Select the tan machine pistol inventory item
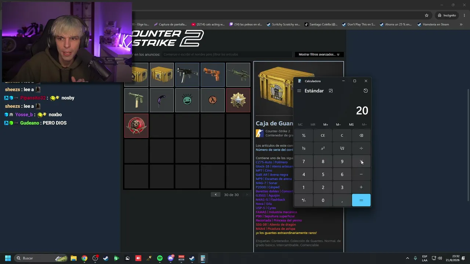Image resolution: width=470 pixels, height=264 pixels. pyautogui.click(x=136, y=100)
